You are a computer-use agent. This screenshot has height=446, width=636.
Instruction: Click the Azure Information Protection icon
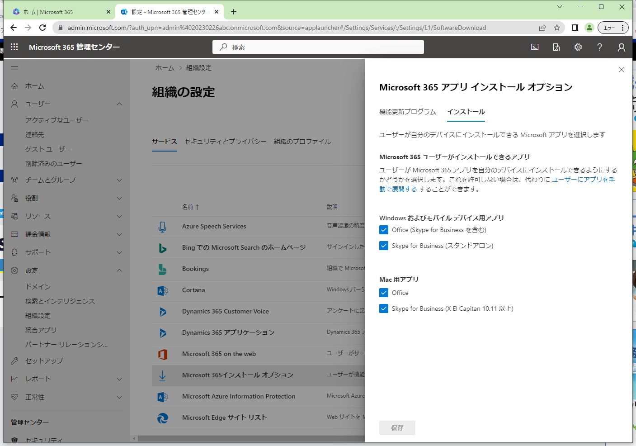(x=162, y=397)
